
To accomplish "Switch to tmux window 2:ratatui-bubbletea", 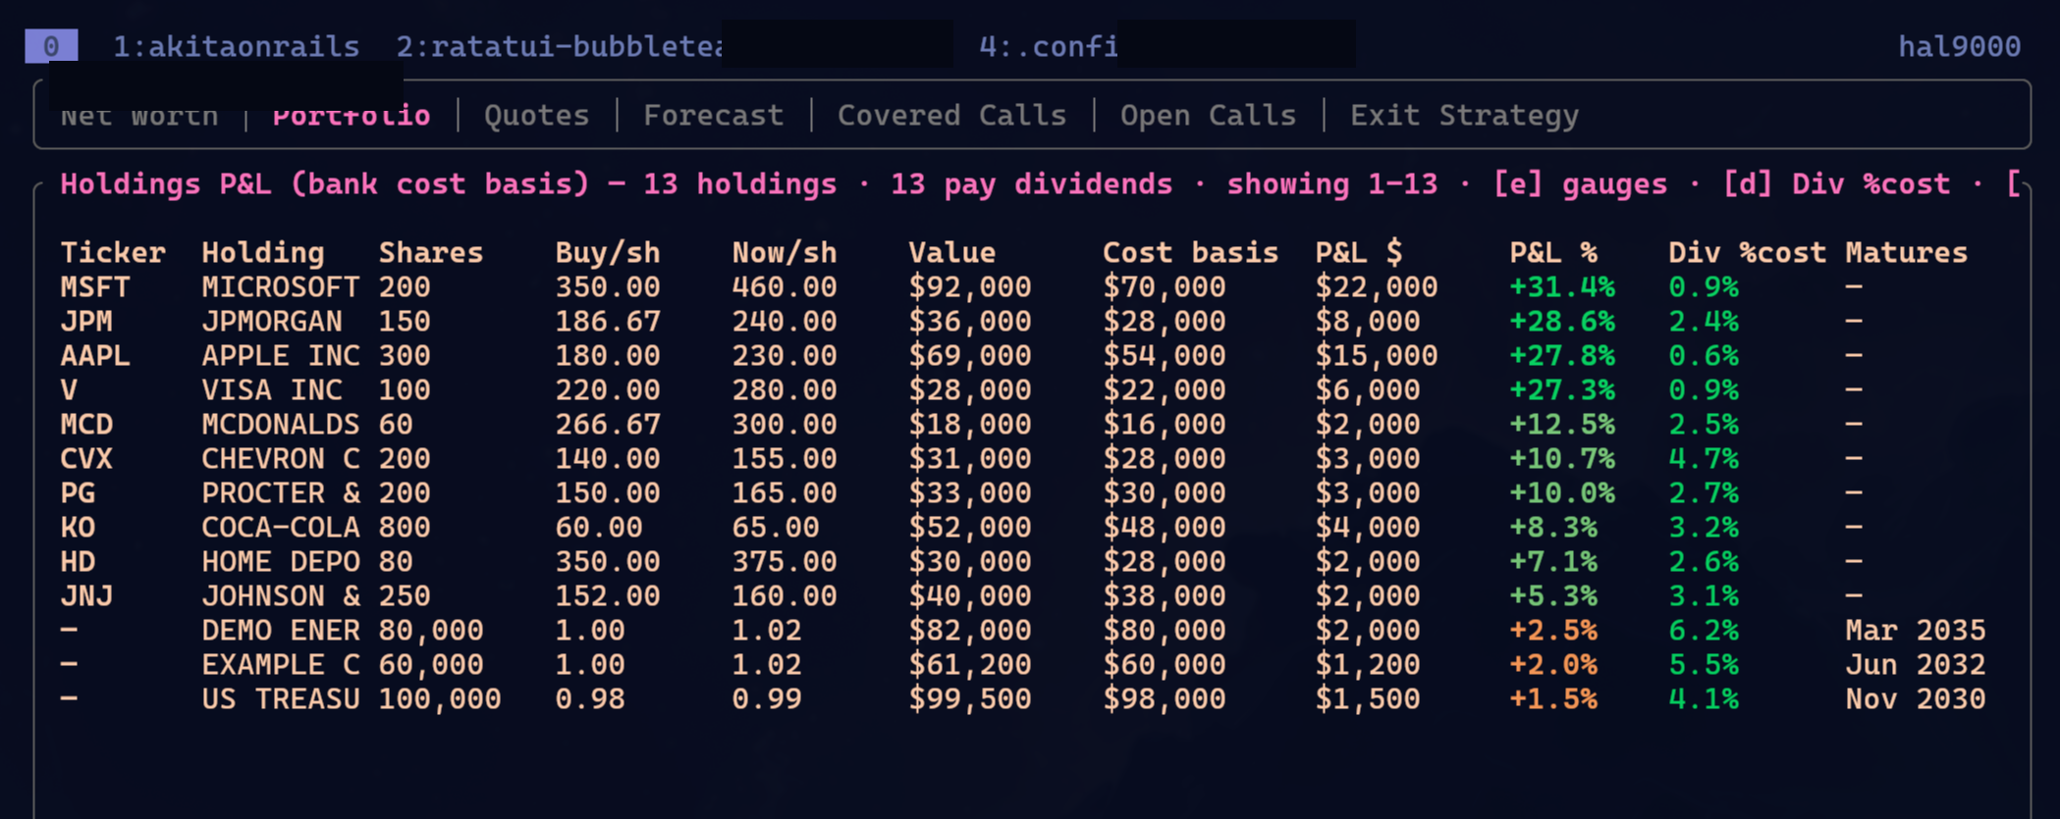I will coord(560,46).
